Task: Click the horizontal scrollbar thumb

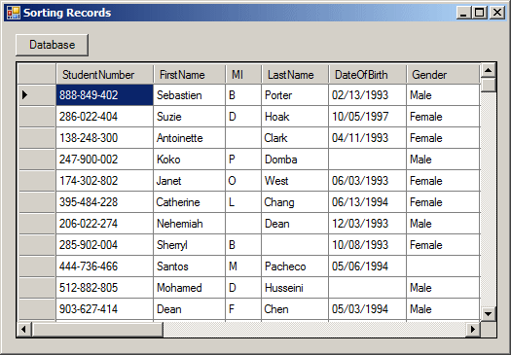Action: [x=97, y=330]
